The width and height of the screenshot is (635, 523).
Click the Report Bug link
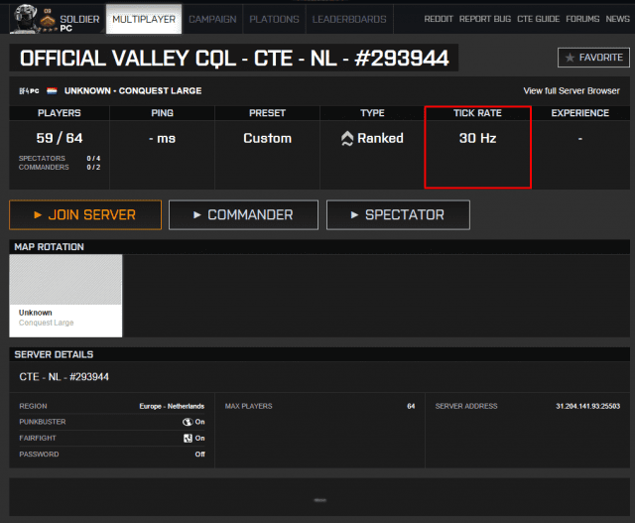(x=485, y=19)
